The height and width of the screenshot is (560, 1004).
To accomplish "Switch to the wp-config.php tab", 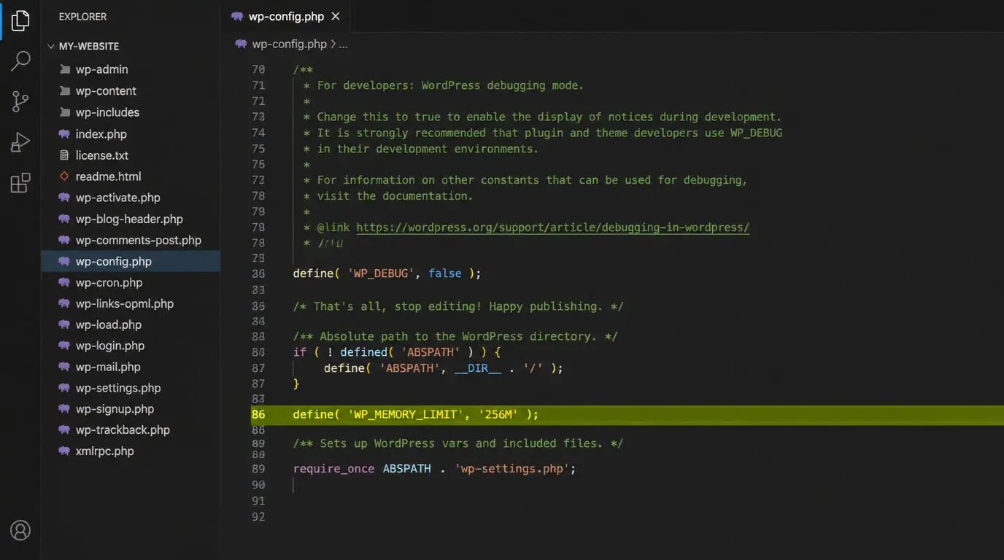I will tap(286, 16).
